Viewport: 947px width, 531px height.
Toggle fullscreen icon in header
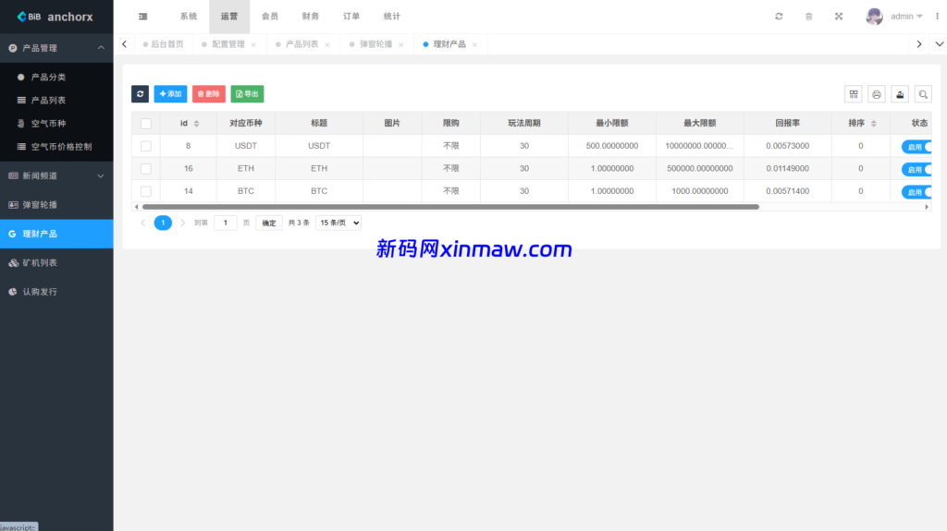(x=839, y=17)
